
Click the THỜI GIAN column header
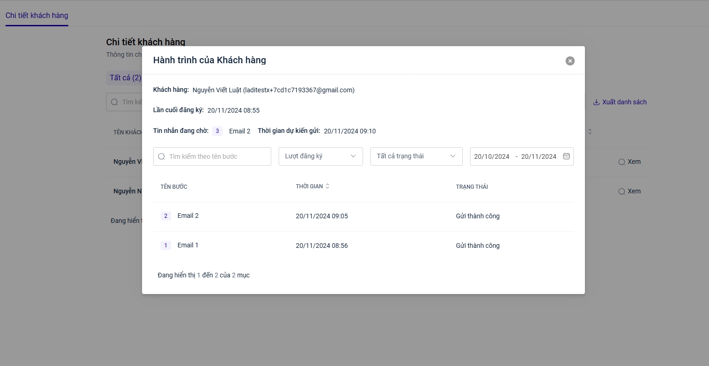pyautogui.click(x=309, y=186)
